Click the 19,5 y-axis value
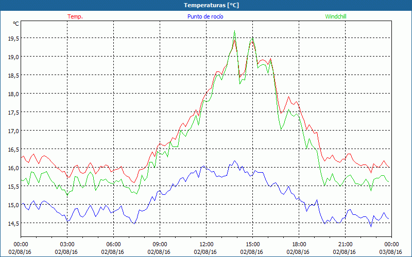Screen dimensions: 412x257 [x=13, y=38]
